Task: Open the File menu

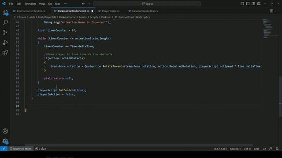Action: (11, 4)
